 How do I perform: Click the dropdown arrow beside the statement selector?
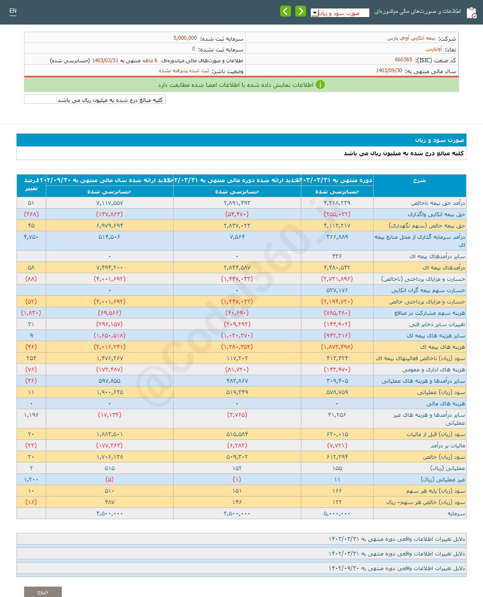(x=314, y=13)
